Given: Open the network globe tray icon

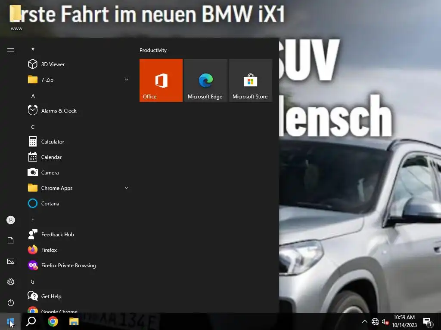Looking at the screenshot, I should click(x=375, y=321).
